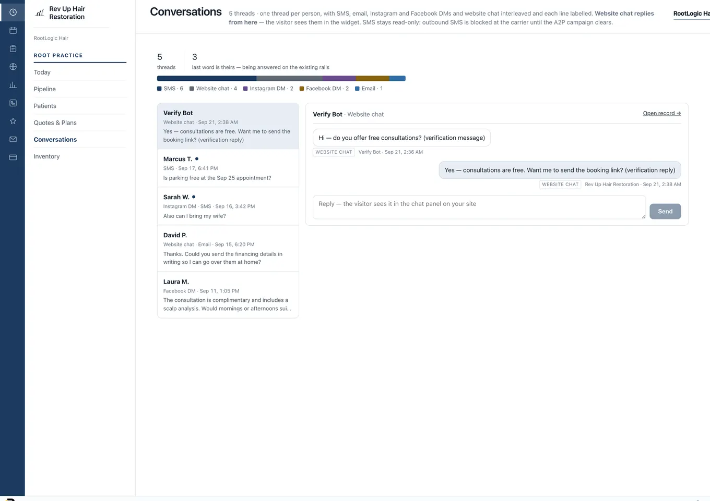The image size is (710, 501).
Task: Select the credit card icon in the rail
Action: [x=13, y=157]
